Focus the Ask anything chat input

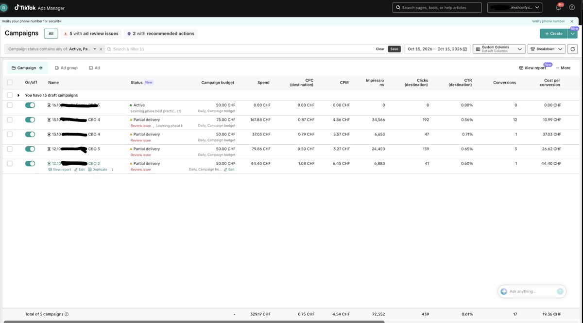532,291
